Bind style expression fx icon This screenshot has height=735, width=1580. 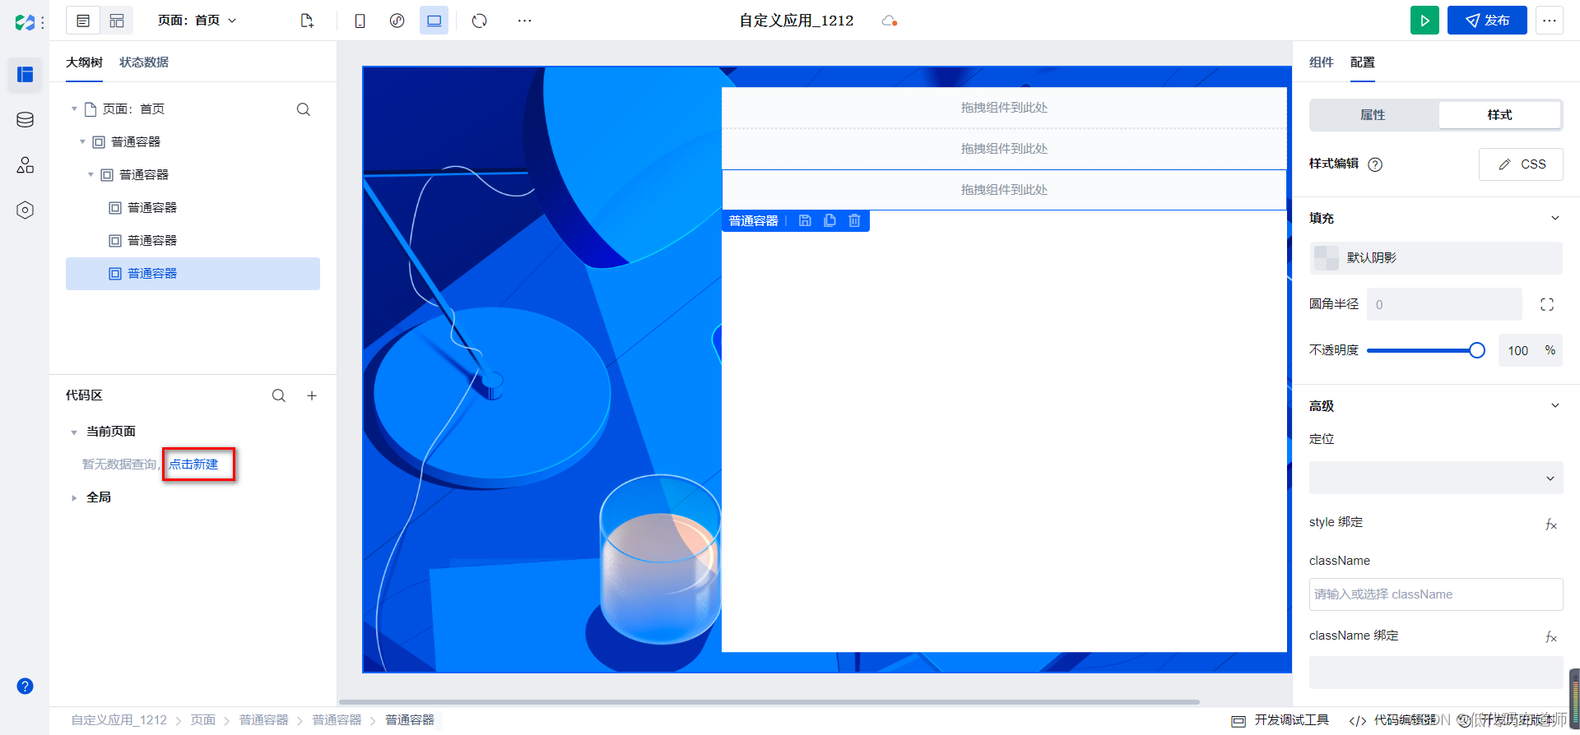[1550, 524]
